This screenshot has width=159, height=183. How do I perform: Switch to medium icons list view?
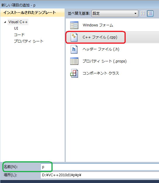pos(150,13)
